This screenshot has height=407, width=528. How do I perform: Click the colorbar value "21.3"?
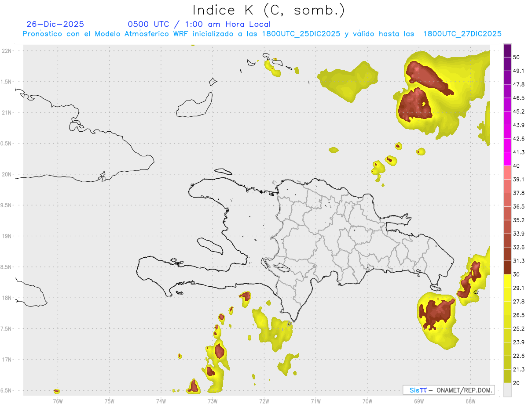[x=519, y=369]
